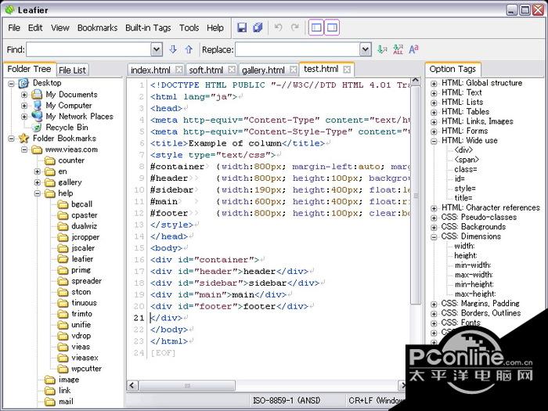Collapse HTML: Wide use tags
This screenshot has width=548, height=411.
[434, 141]
